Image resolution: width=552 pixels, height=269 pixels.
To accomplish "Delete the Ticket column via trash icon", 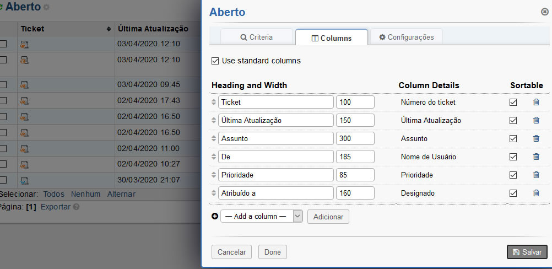I will click(536, 102).
